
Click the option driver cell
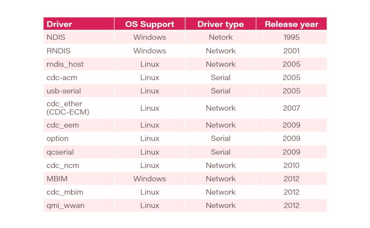click(x=57, y=139)
